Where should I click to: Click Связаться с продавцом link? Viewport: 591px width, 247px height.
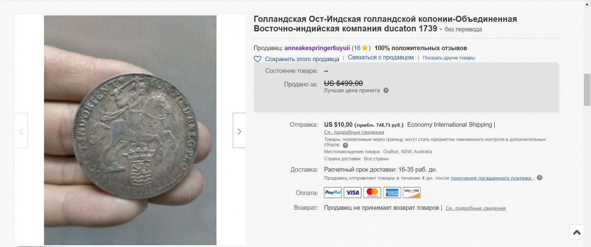[x=381, y=57]
